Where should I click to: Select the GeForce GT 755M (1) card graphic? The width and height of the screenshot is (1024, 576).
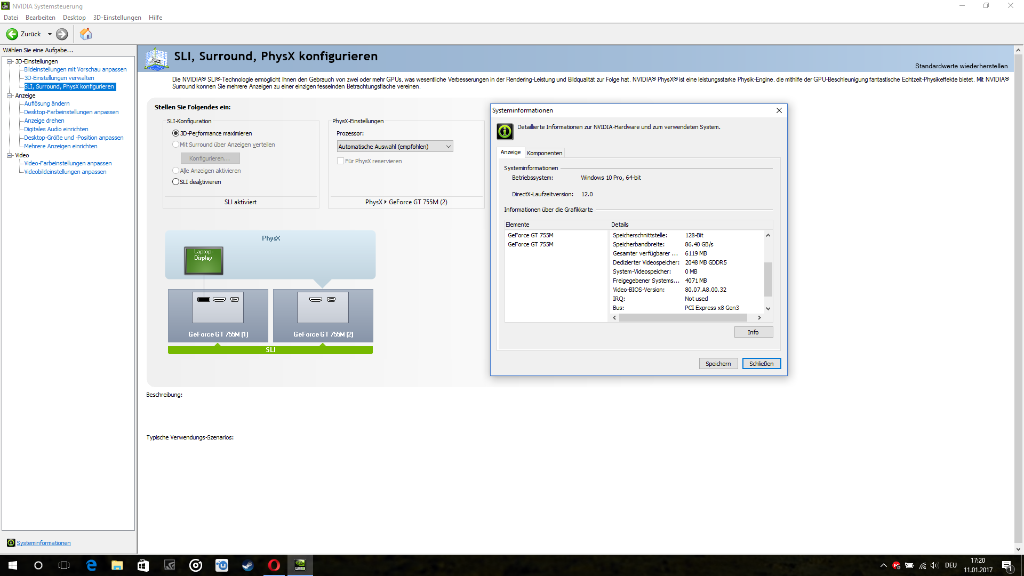(218, 315)
